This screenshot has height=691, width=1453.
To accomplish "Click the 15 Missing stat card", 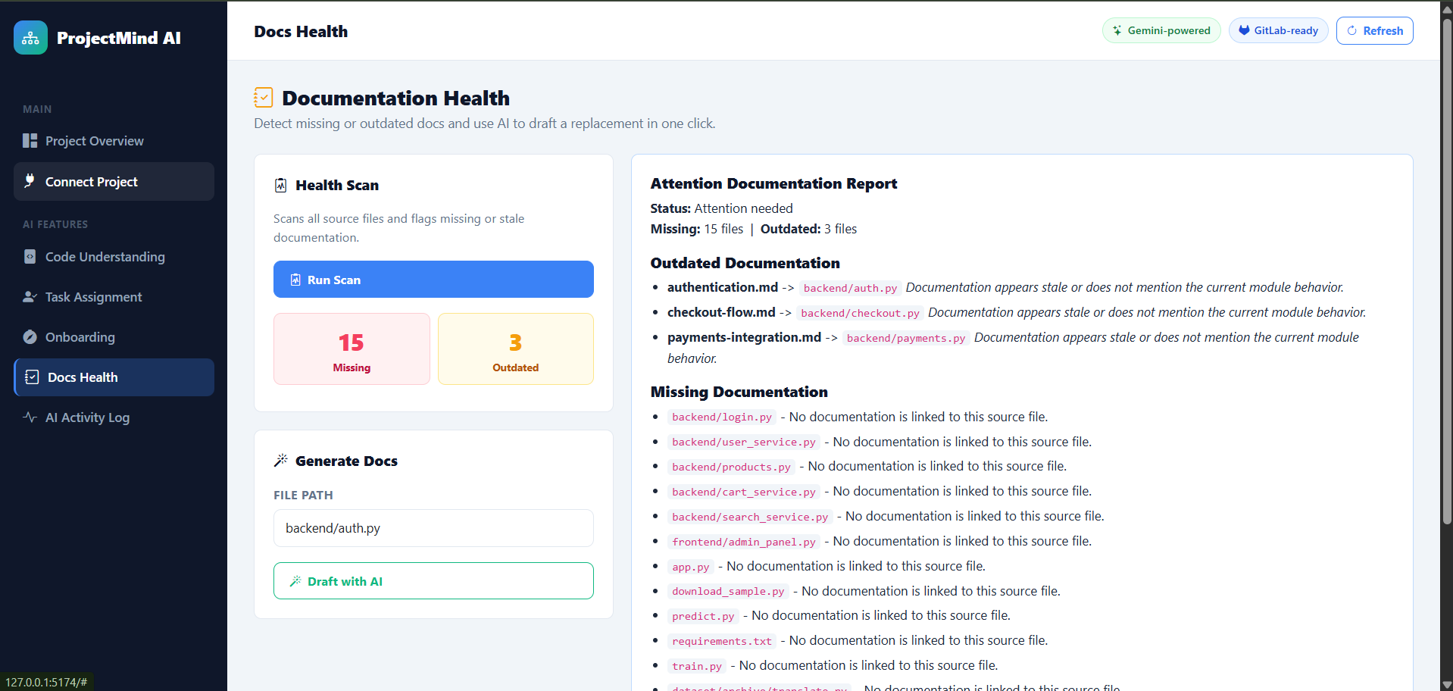I will (352, 349).
